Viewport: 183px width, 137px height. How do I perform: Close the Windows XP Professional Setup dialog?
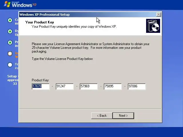pyautogui.click(x=158, y=15)
